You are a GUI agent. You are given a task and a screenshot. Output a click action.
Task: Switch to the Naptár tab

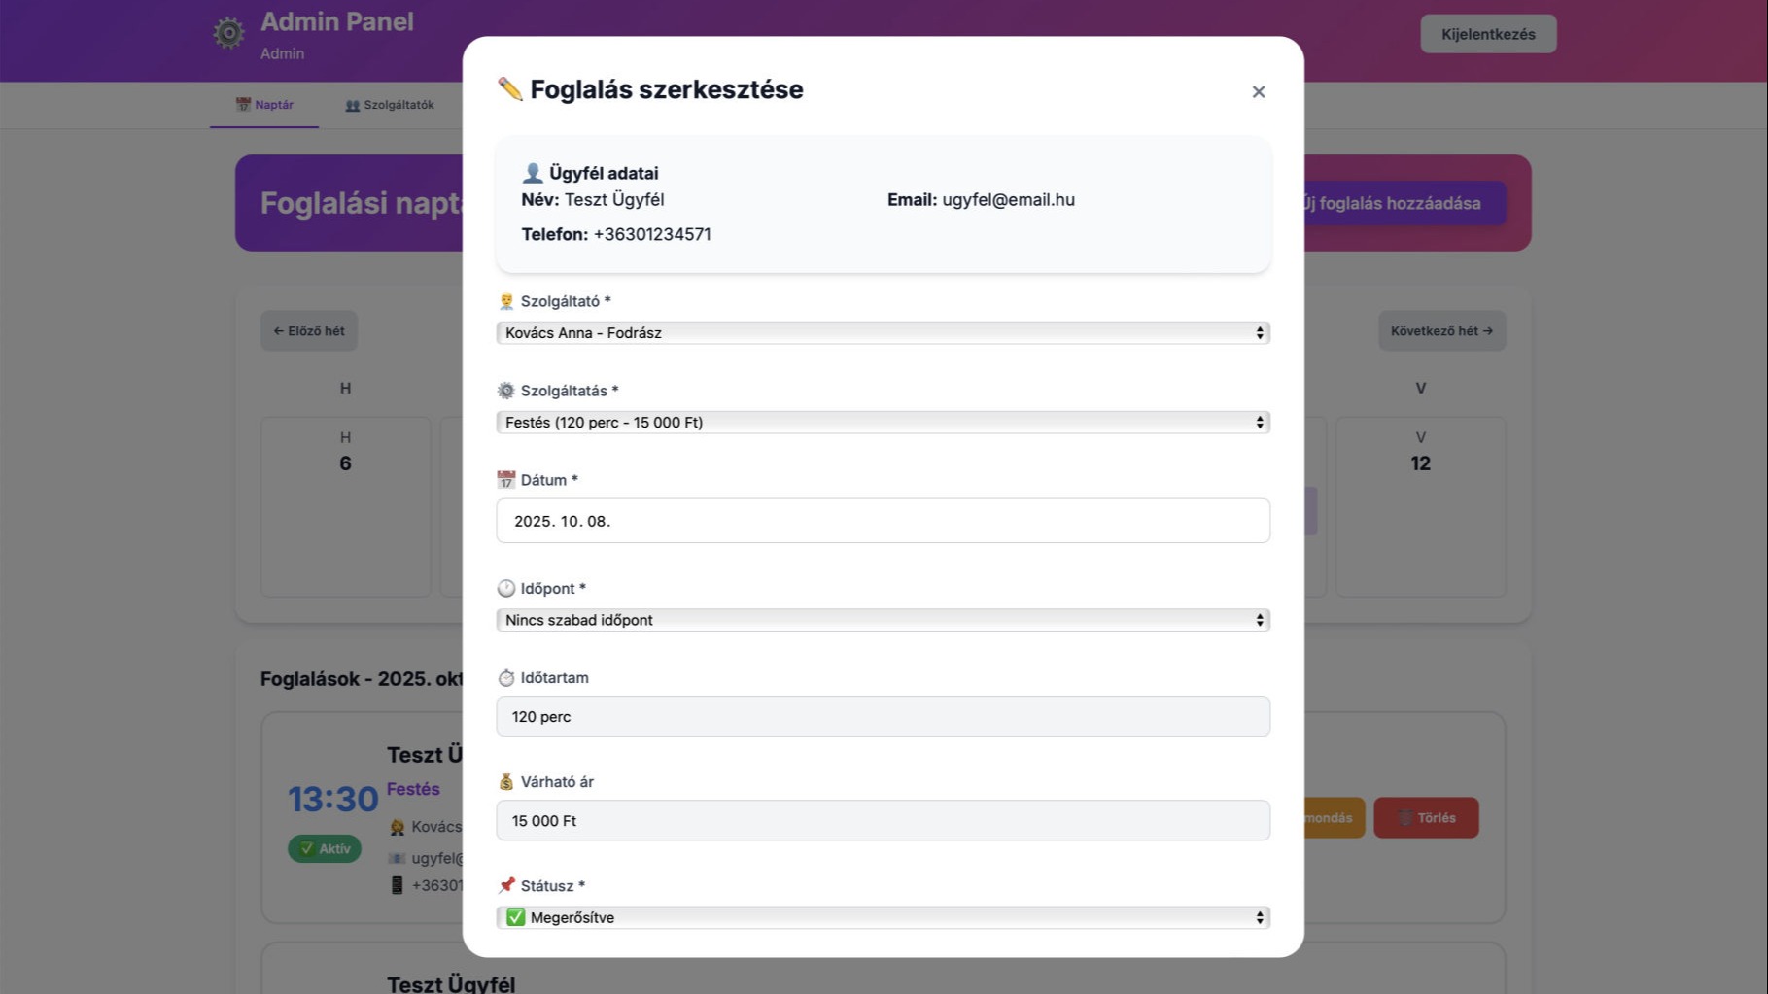(x=264, y=105)
